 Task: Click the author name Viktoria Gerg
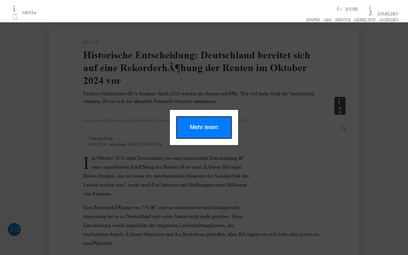click(100, 138)
